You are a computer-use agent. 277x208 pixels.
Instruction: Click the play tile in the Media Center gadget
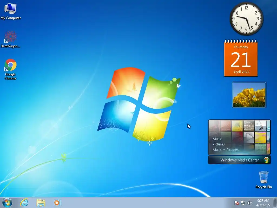point(249,137)
